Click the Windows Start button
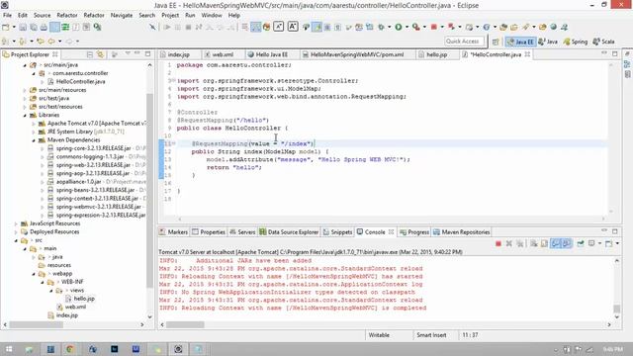Viewport: 633px width, 356px height. pyautogui.click(x=9, y=349)
